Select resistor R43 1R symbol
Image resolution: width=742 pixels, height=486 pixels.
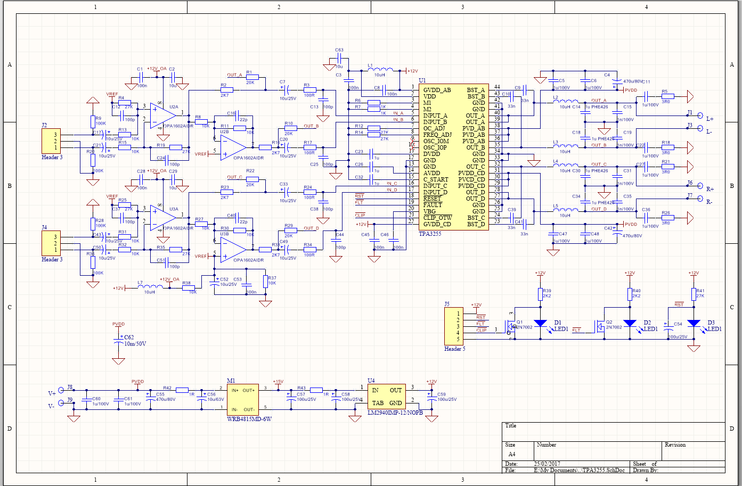(316, 390)
